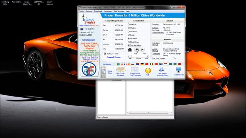Choose the Albanian flag language
The width and height of the screenshot is (246, 138).
pos(180,64)
